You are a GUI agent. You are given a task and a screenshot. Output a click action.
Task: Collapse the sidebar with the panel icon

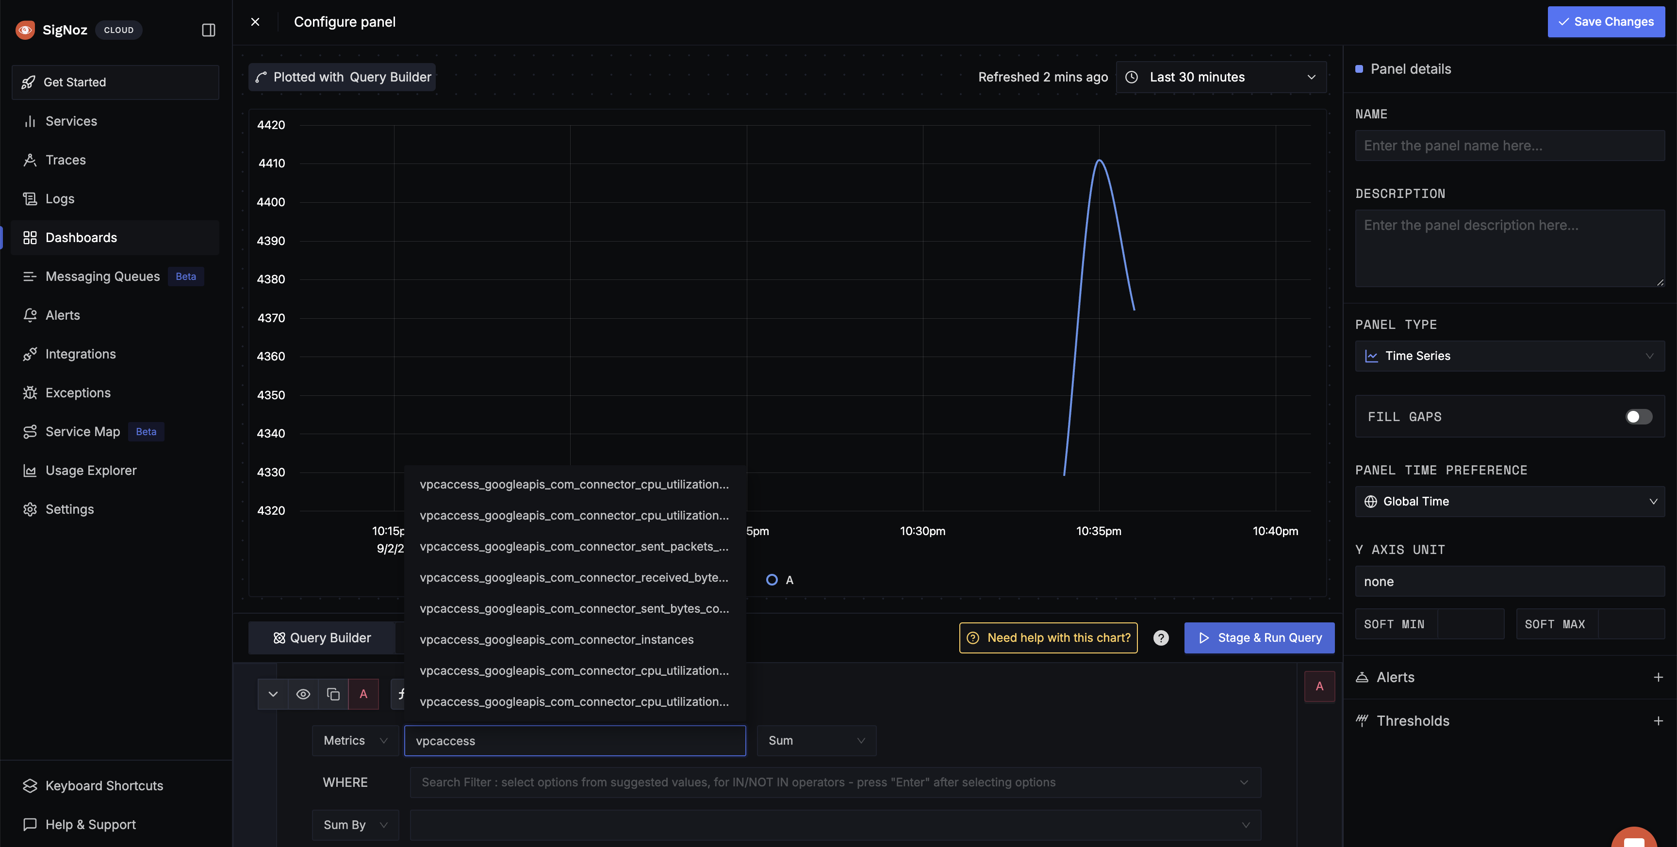[x=208, y=30]
